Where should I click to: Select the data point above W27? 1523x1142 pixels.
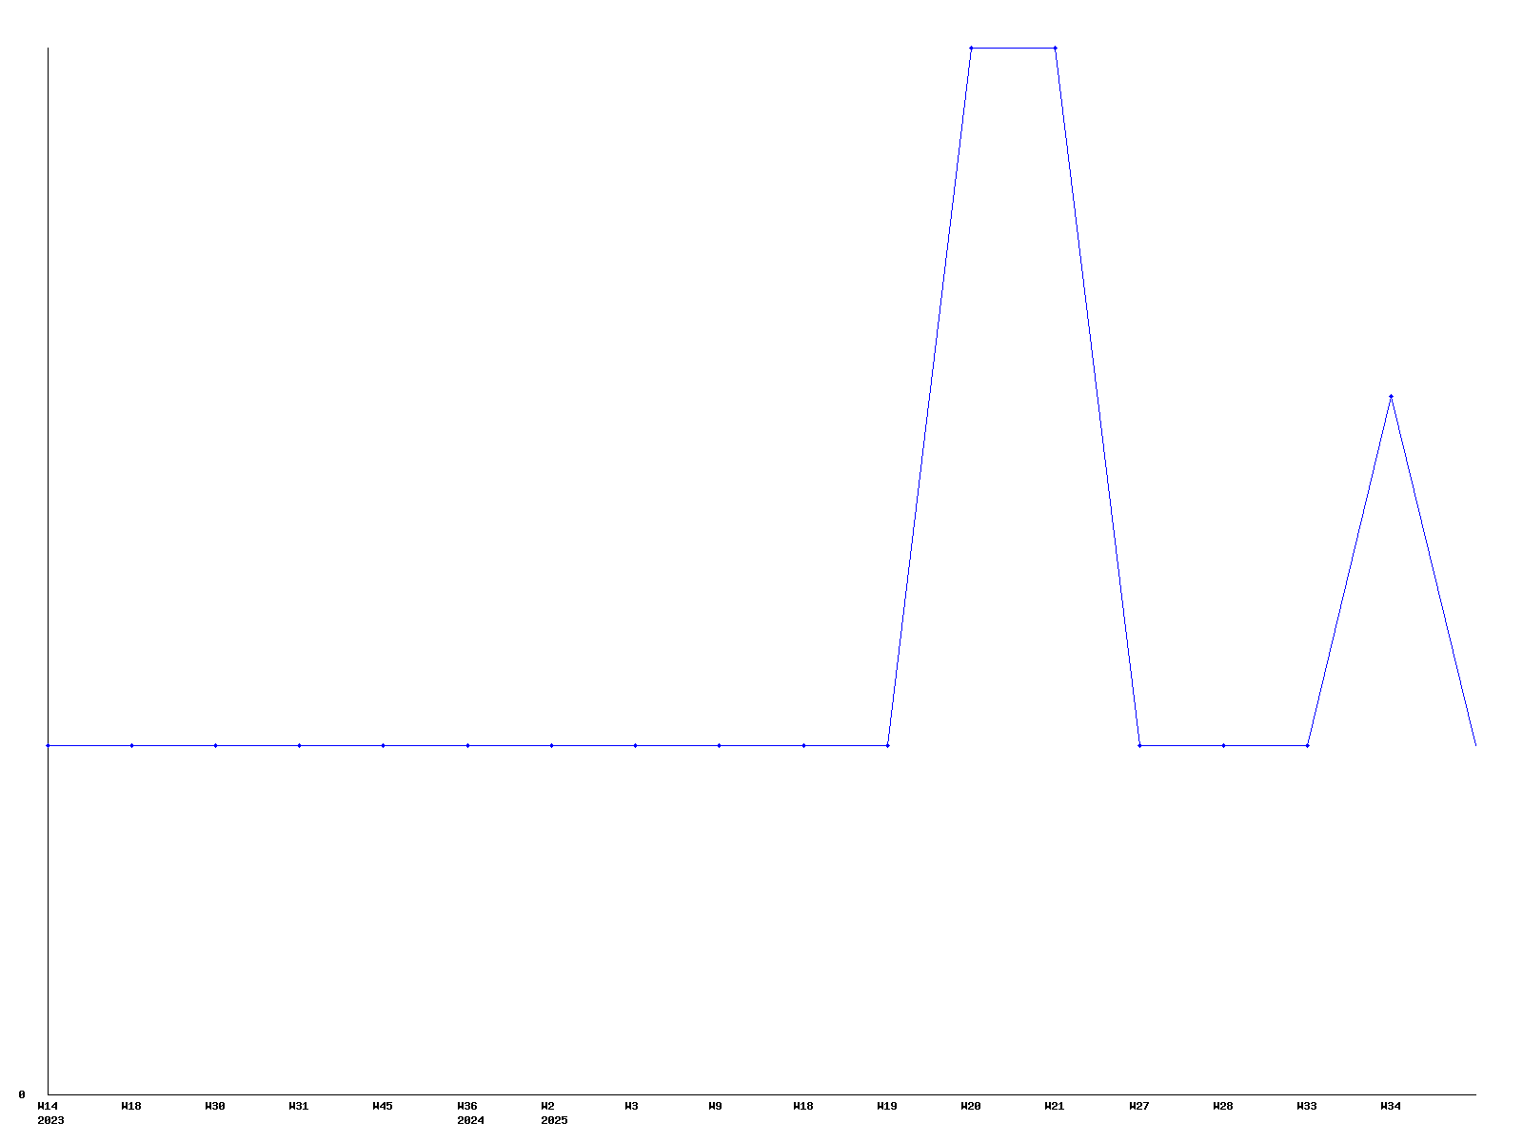coord(1139,745)
